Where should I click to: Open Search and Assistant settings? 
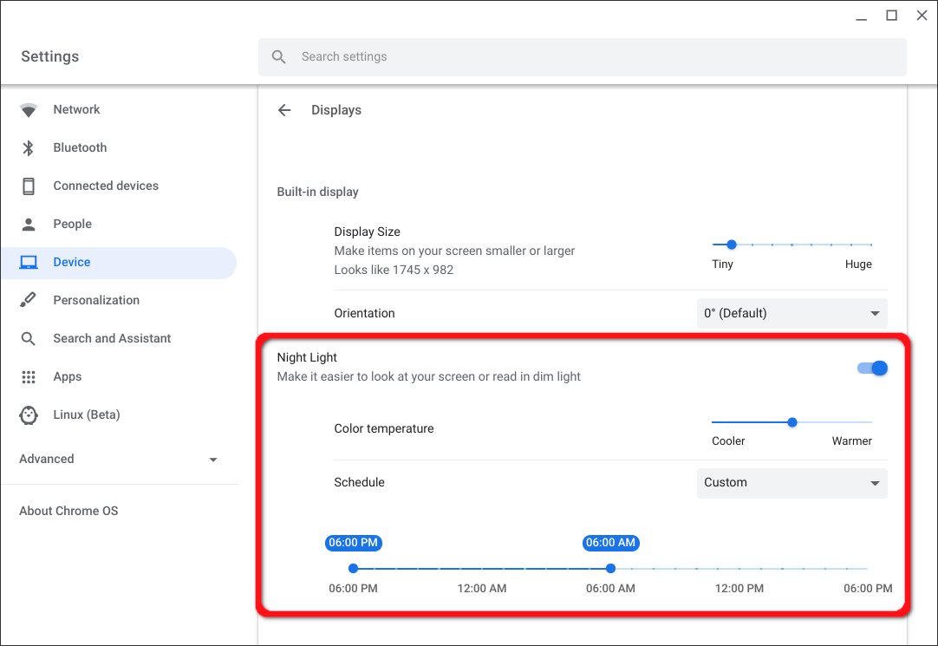pyautogui.click(x=112, y=339)
